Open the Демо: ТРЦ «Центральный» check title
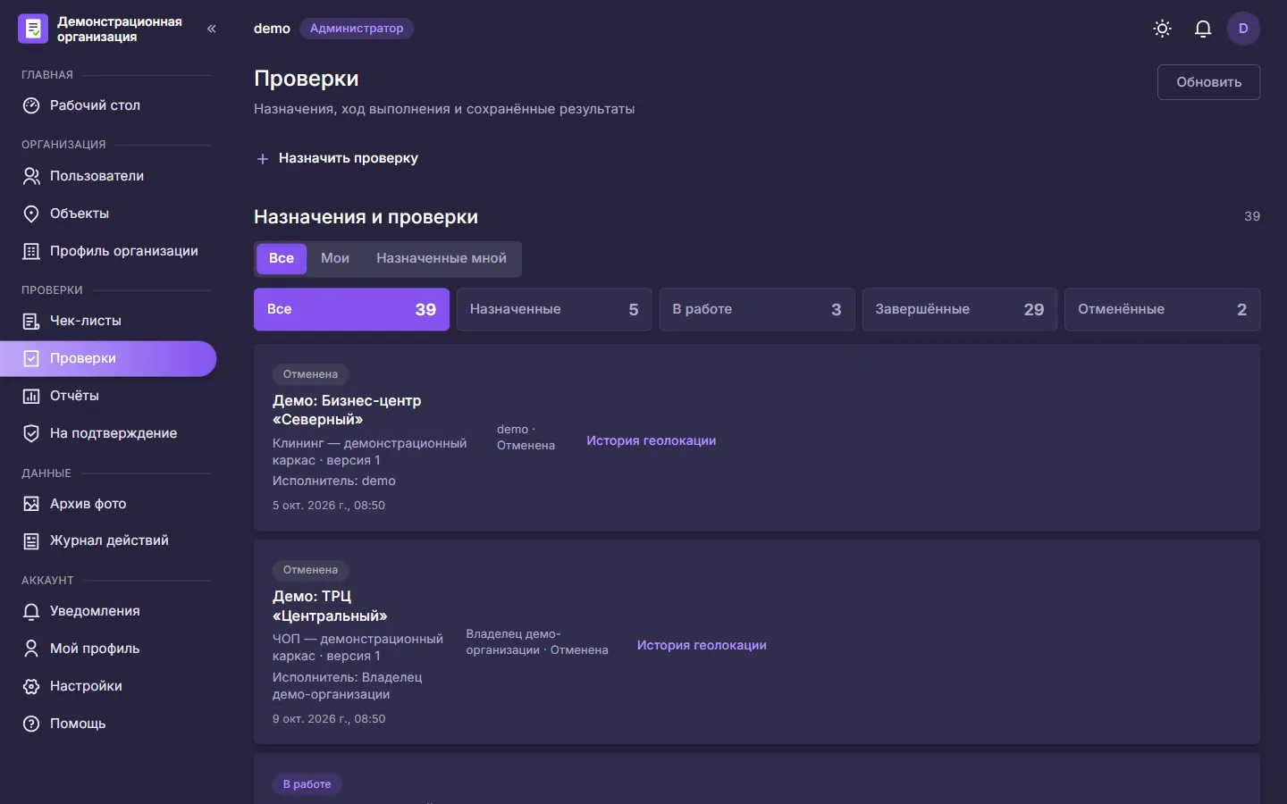 [x=330, y=606]
